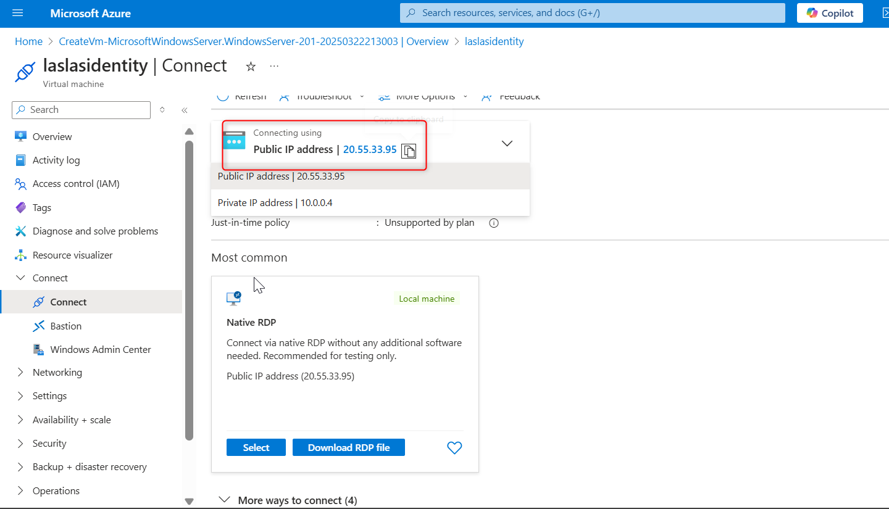
Task: Click the Select button for Native RDP
Action: pyautogui.click(x=256, y=447)
